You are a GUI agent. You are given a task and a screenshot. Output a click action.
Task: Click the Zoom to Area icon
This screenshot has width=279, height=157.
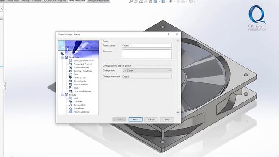[x=136, y=2]
